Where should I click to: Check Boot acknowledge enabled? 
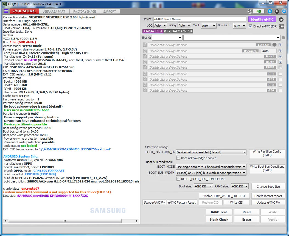178,158
